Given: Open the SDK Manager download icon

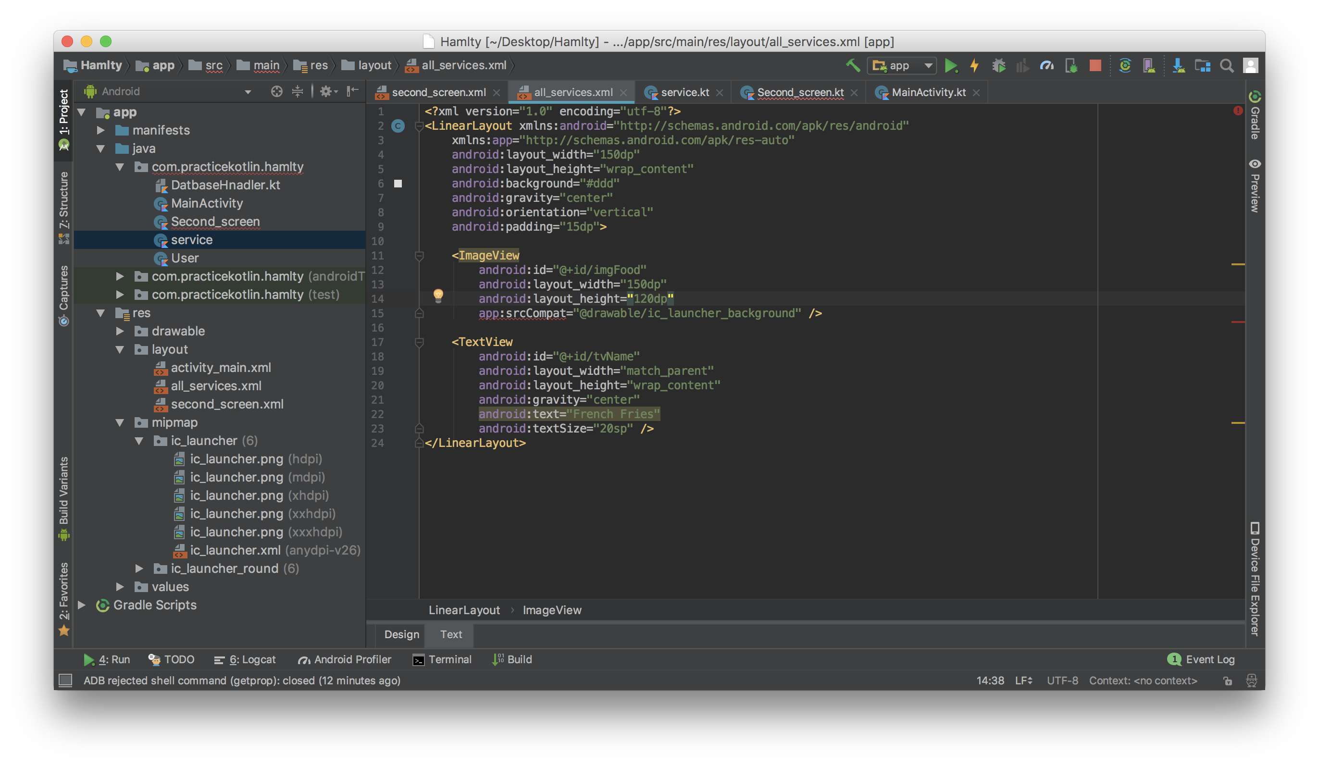Looking at the screenshot, I should click(1178, 65).
